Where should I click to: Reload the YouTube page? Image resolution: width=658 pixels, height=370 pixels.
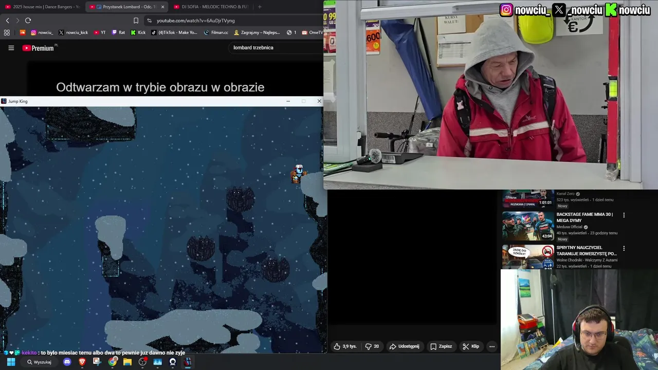click(28, 21)
